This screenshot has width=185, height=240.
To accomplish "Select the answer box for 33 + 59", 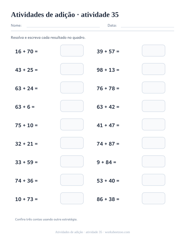I will tap(72, 161).
